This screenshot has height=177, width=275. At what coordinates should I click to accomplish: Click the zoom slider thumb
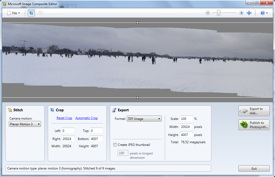(219, 13)
